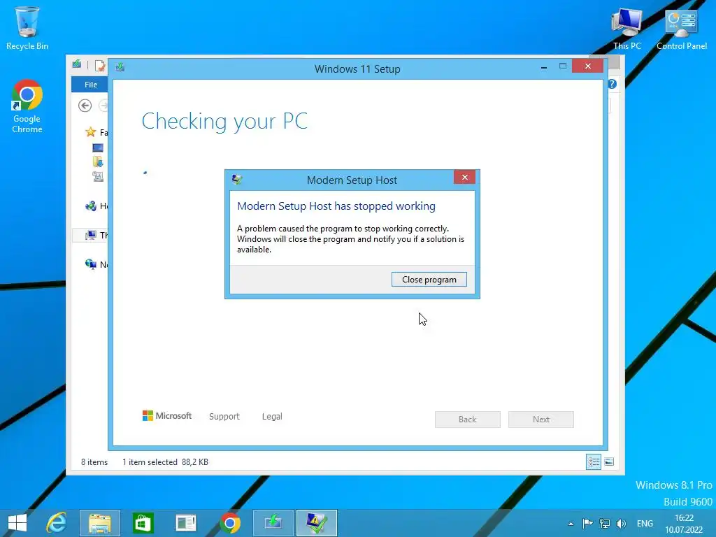The image size is (716, 537).
Task: Click the ENG language indicator
Action: 645,523
